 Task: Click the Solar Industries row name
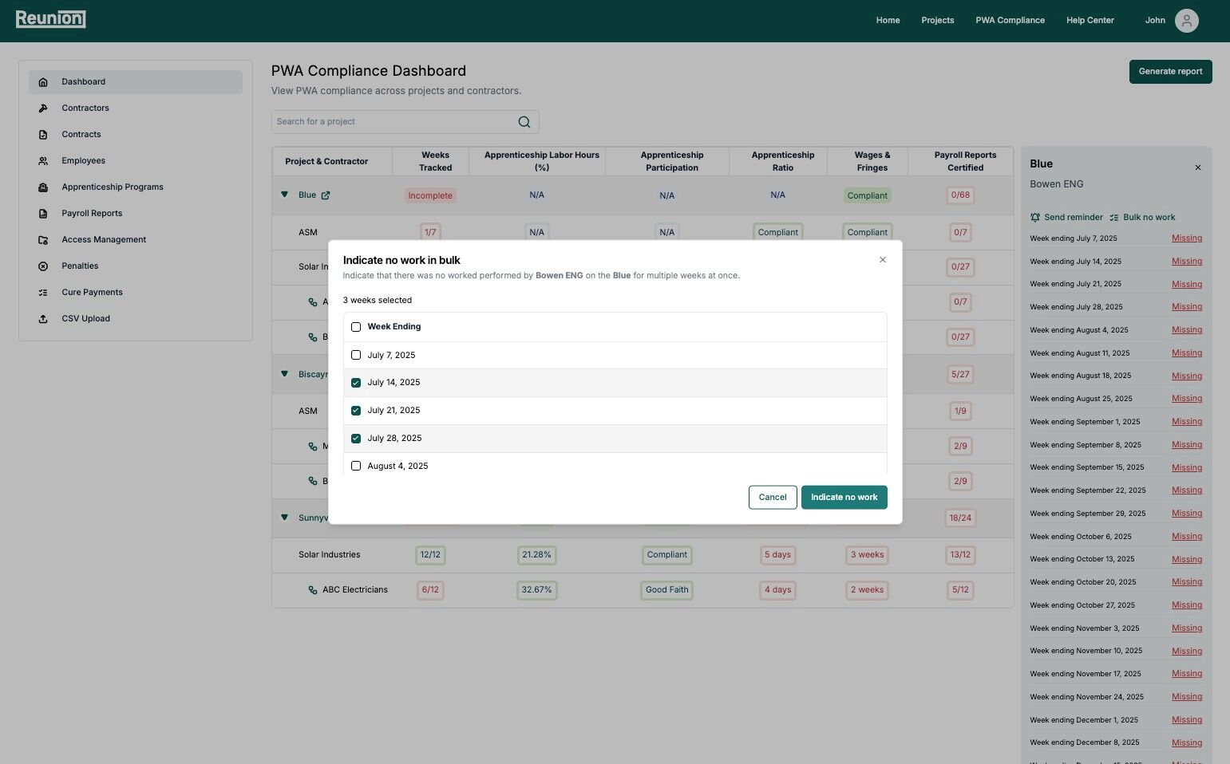tap(329, 555)
